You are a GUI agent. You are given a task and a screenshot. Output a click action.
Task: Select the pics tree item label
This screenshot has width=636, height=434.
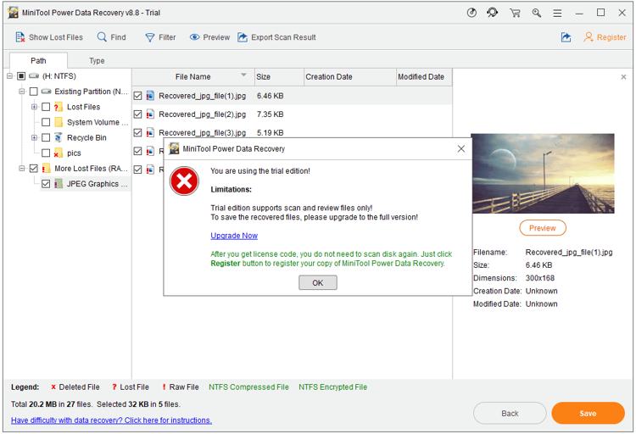(74, 153)
